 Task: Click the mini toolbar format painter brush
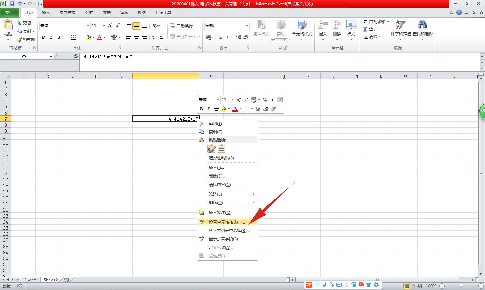[273, 109]
